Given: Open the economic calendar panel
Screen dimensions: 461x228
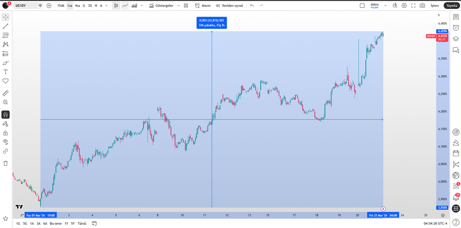Looking at the screenshot, I should tap(456, 154).
